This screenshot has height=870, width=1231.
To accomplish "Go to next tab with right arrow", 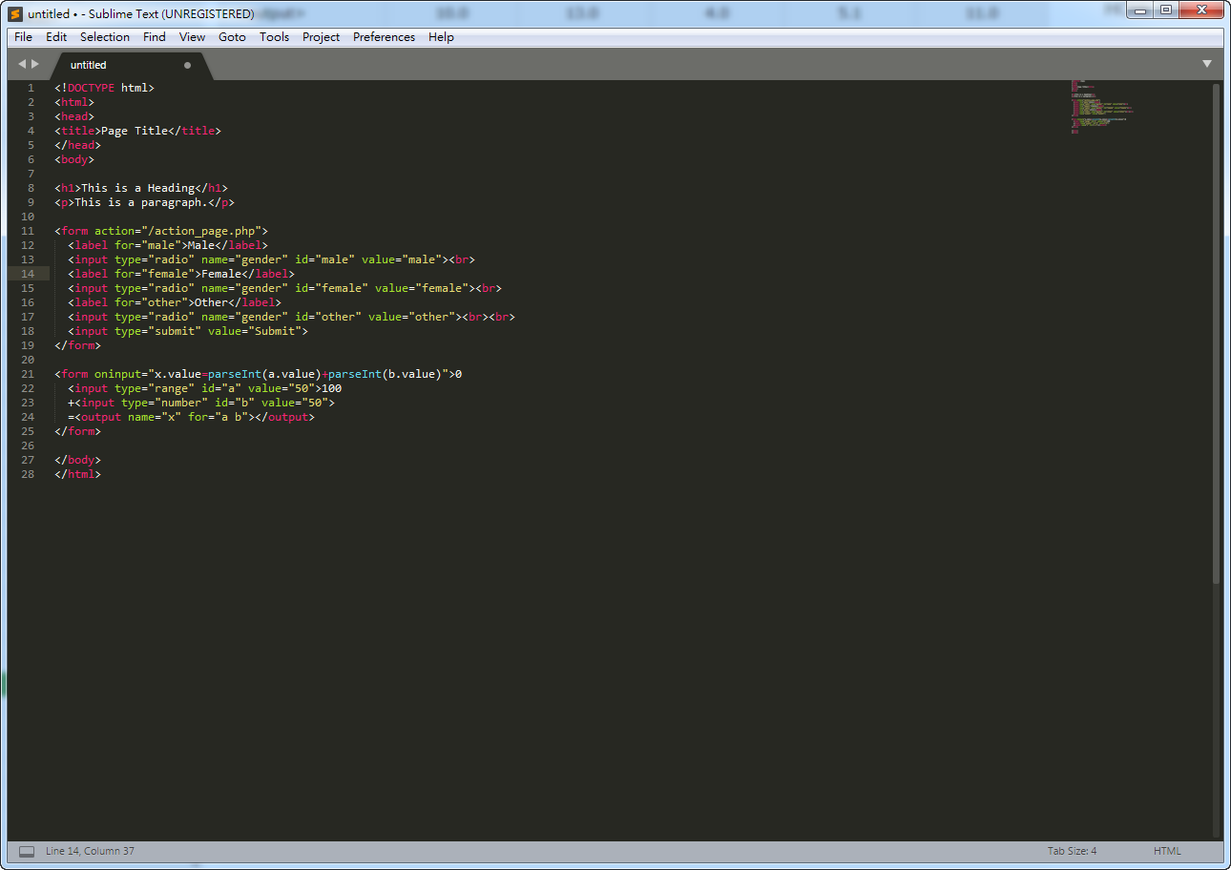I will [x=35, y=64].
